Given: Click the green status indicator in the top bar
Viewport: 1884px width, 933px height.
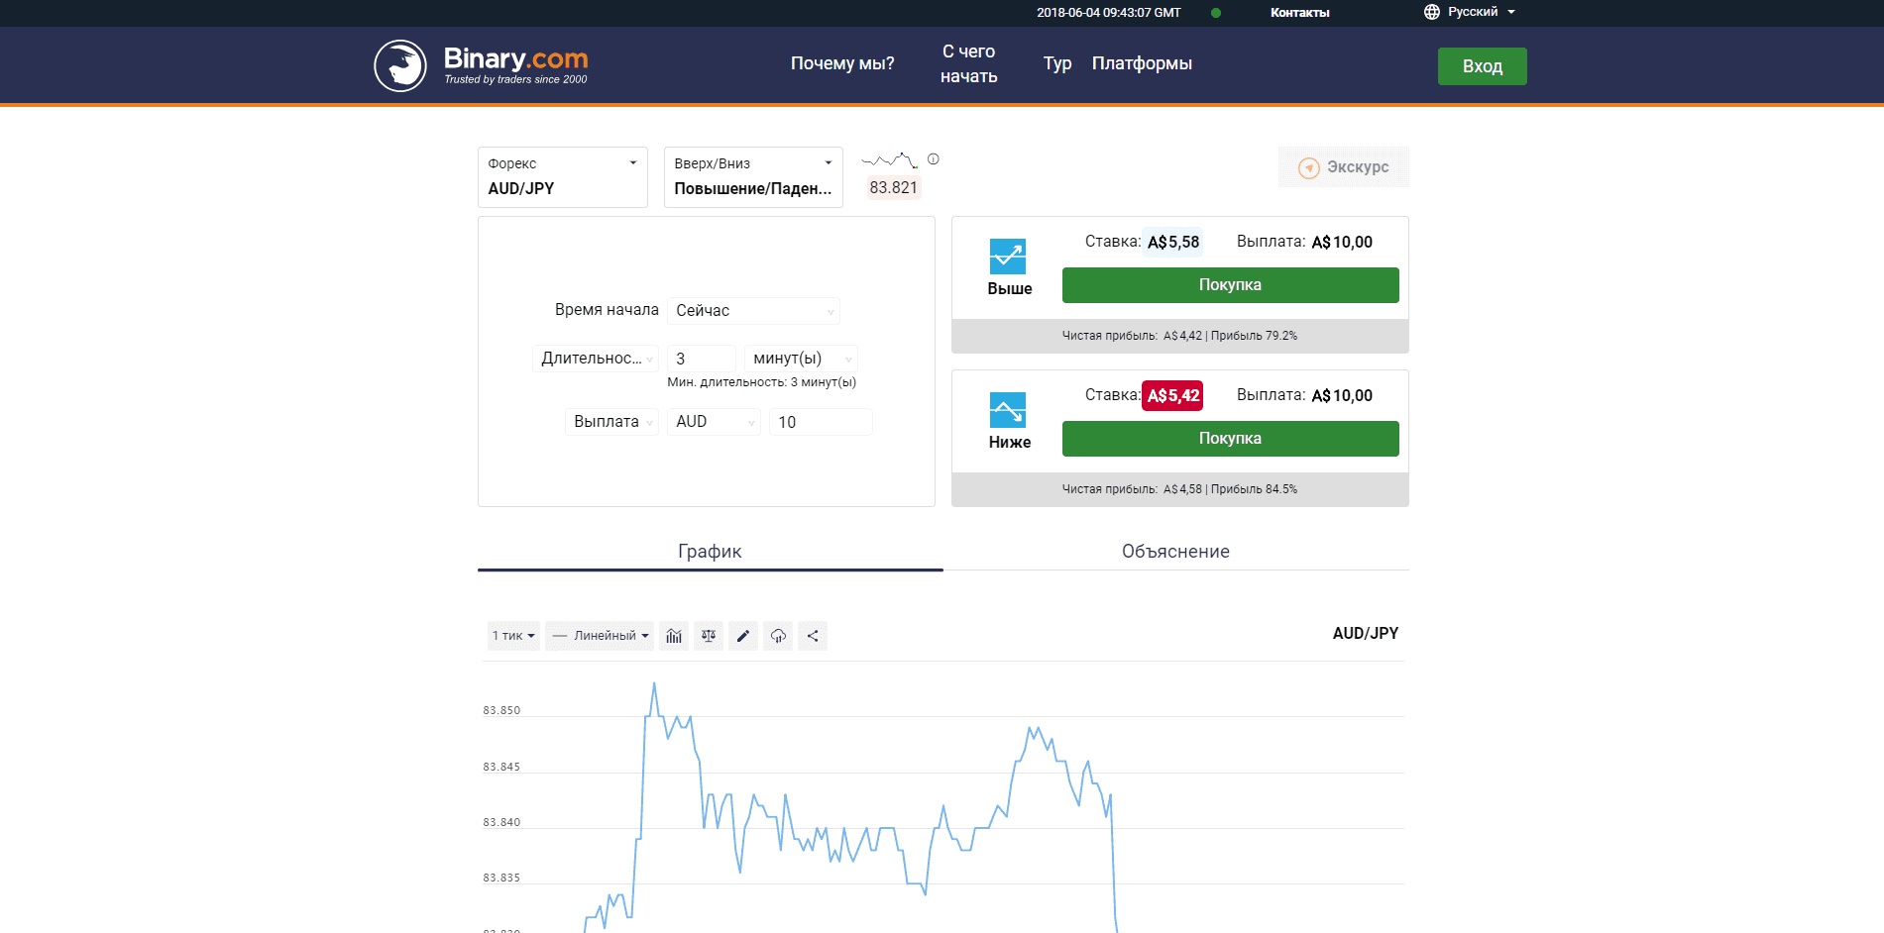Looking at the screenshot, I should tap(1216, 13).
